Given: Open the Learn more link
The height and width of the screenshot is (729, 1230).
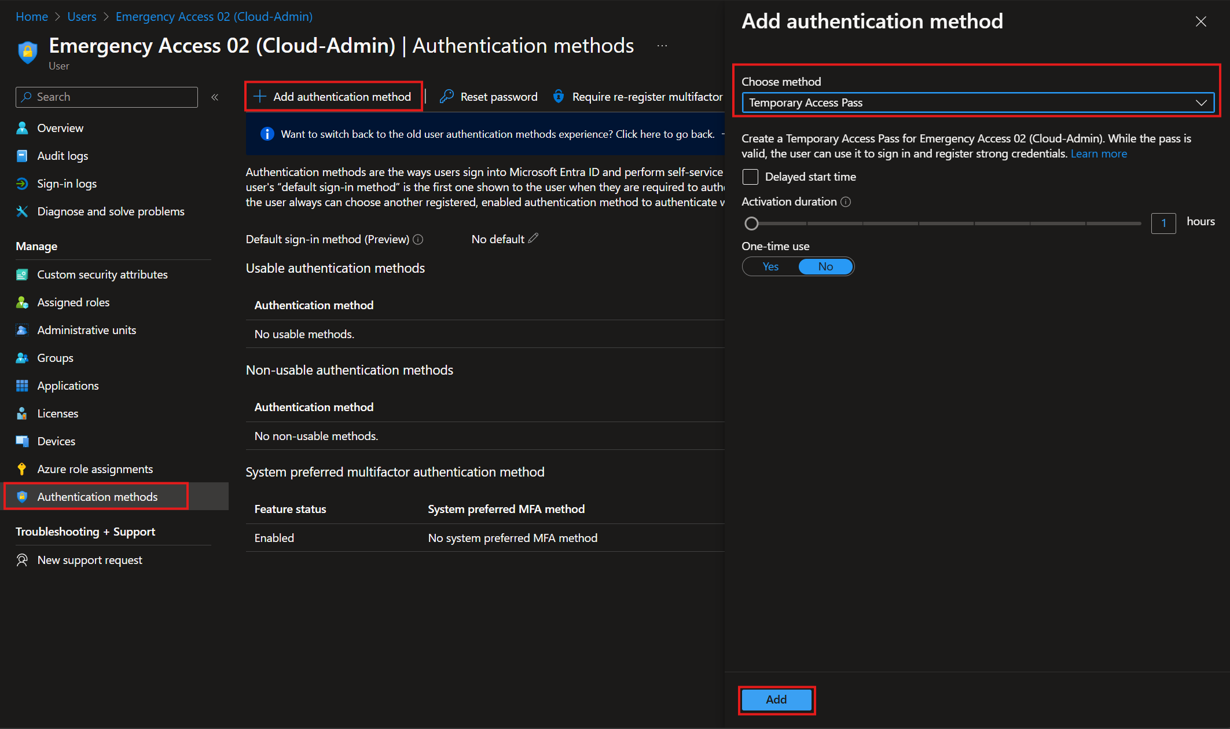Looking at the screenshot, I should [1098, 154].
